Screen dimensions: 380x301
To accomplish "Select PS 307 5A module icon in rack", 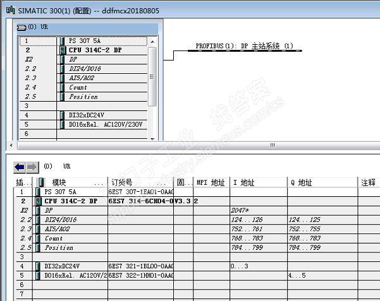I will 63,41.
